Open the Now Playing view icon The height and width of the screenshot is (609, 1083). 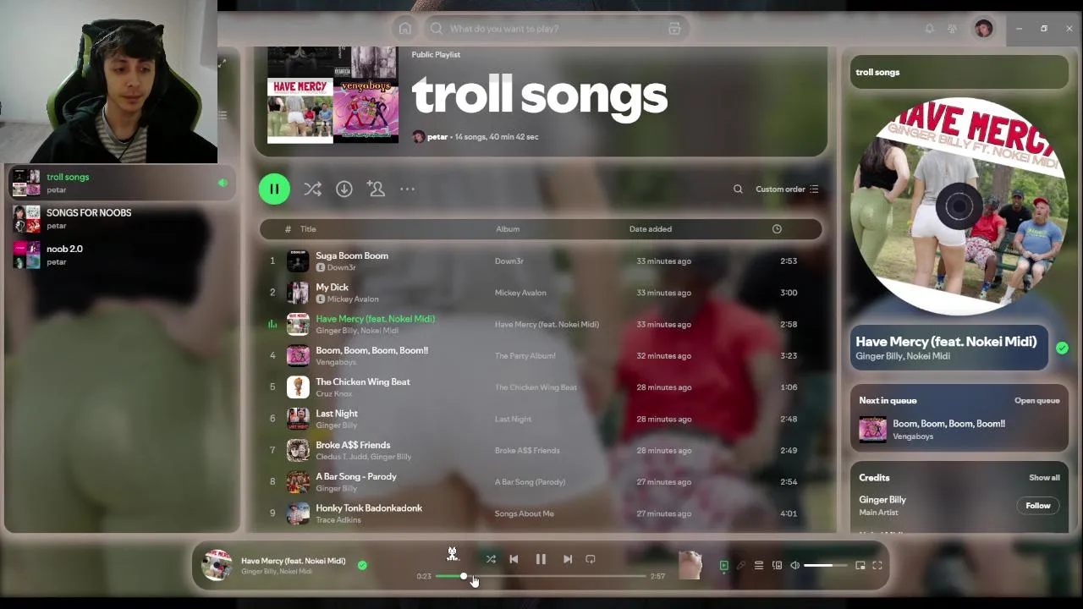click(723, 566)
